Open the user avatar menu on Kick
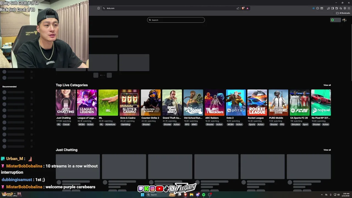Screen dimensions: 352x198 pyautogui.click(x=344, y=20)
